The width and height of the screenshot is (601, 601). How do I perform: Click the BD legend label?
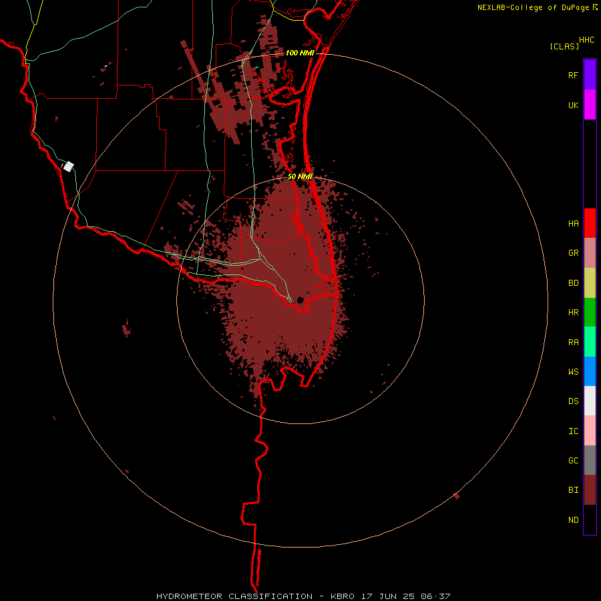coord(573,283)
